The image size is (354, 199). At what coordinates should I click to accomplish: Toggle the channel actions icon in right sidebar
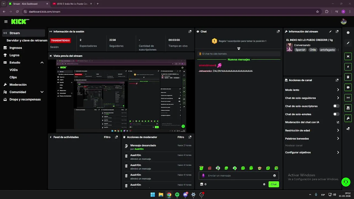point(348,108)
